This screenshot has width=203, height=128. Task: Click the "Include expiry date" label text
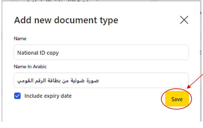tap(48, 96)
